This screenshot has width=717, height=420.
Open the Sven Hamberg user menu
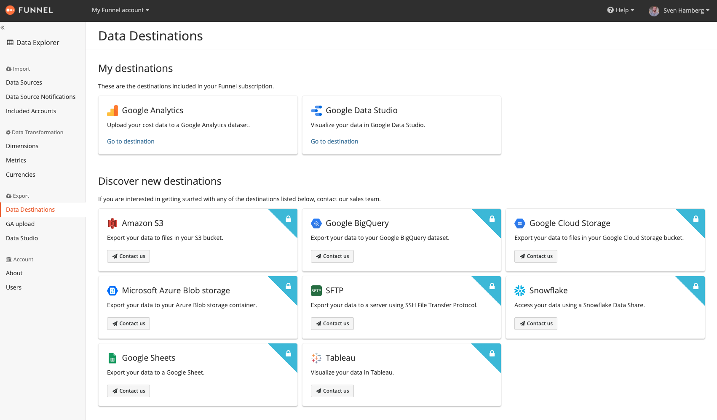[679, 11]
